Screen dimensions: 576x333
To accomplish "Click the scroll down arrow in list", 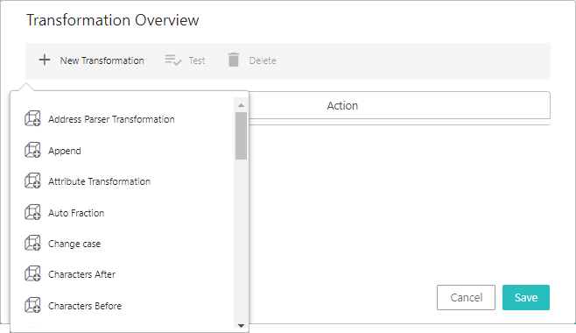I will click(x=241, y=325).
